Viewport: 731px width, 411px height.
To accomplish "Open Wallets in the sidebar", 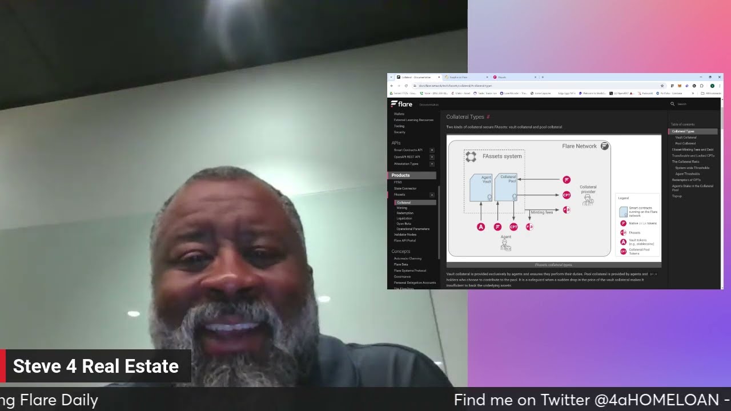I will [x=399, y=114].
